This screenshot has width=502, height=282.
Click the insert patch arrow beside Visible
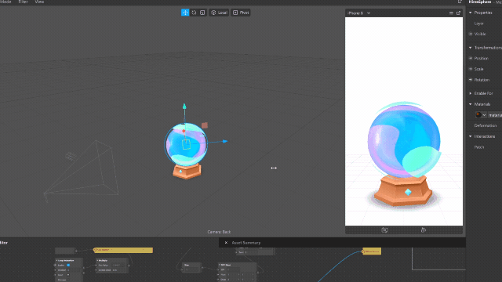click(471, 34)
